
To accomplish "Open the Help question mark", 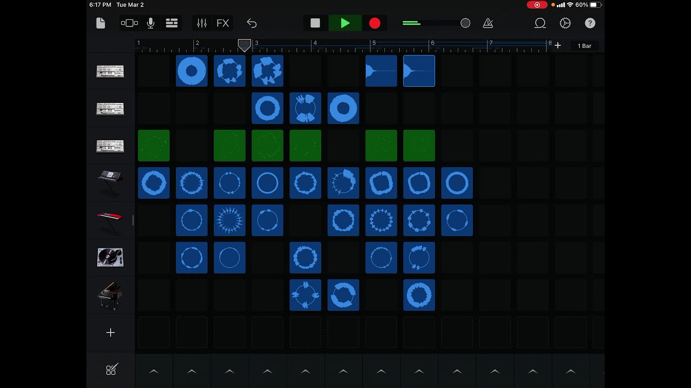I will click(x=590, y=23).
